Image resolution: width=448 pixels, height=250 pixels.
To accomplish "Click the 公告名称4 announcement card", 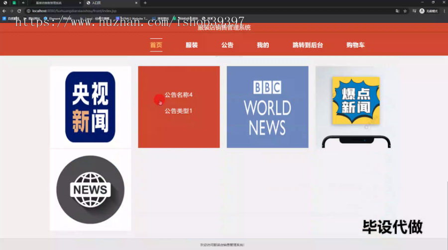I will click(179, 107).
